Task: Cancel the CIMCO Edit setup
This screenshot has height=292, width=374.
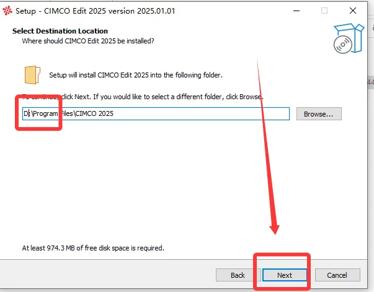Action: (337, 275)
